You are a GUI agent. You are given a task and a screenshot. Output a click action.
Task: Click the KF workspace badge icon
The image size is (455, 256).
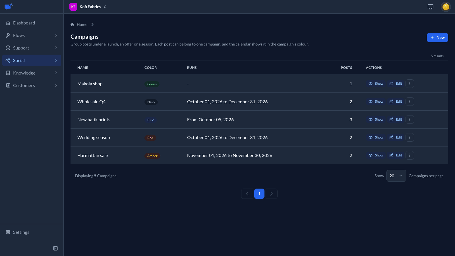[x=73, y=7]
